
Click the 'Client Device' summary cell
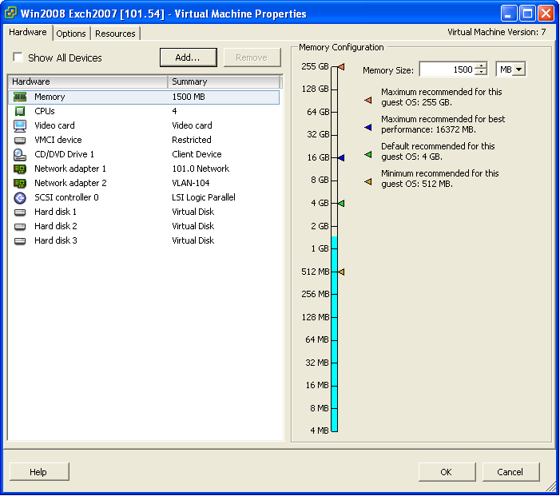point(197,154)
